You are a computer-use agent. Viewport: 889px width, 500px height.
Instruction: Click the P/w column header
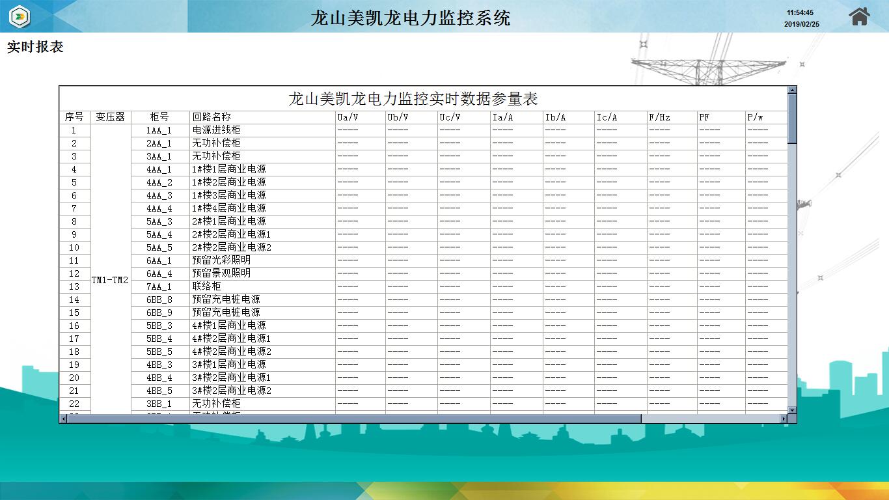pos(755,117)
